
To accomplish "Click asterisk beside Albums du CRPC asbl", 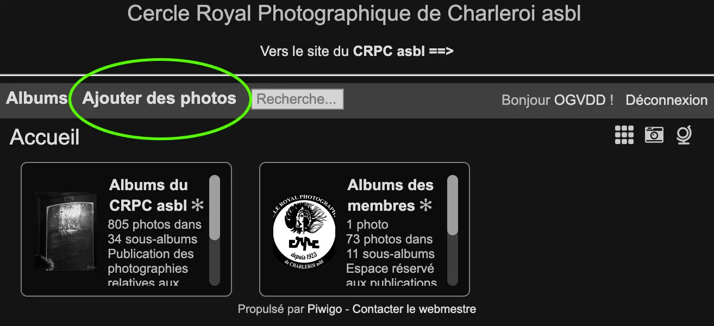I will tap(197, 205).
